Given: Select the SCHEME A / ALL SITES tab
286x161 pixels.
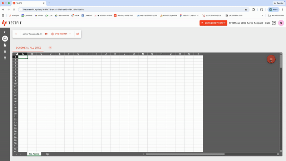Looking at the screenshot, I should pyautogui.click(x=29, y=48).
